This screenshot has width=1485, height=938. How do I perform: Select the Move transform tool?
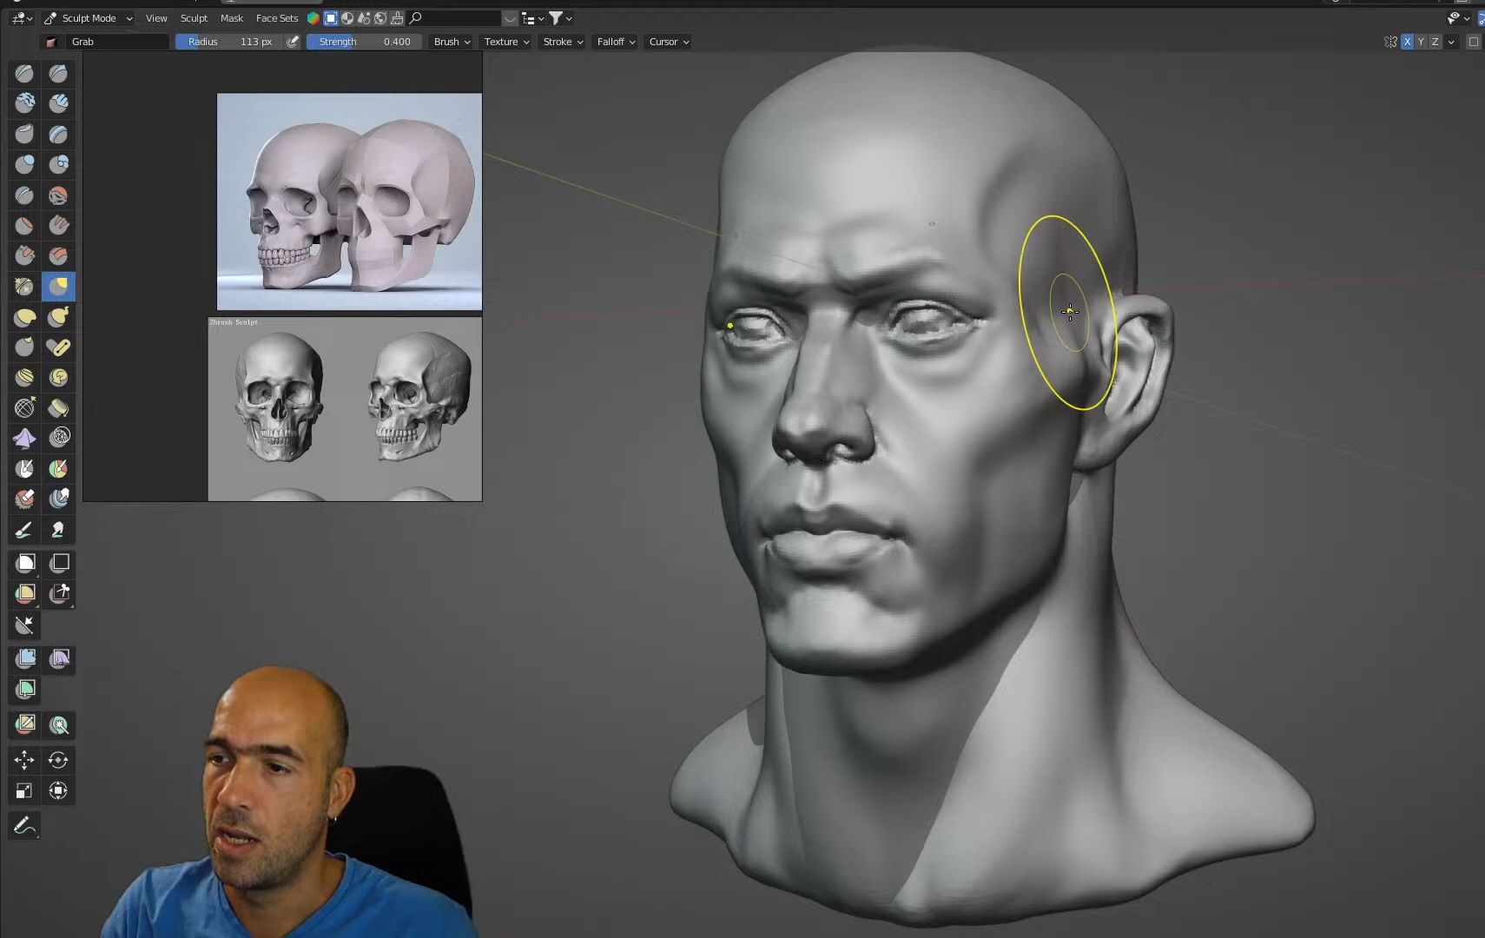[24, 761]
